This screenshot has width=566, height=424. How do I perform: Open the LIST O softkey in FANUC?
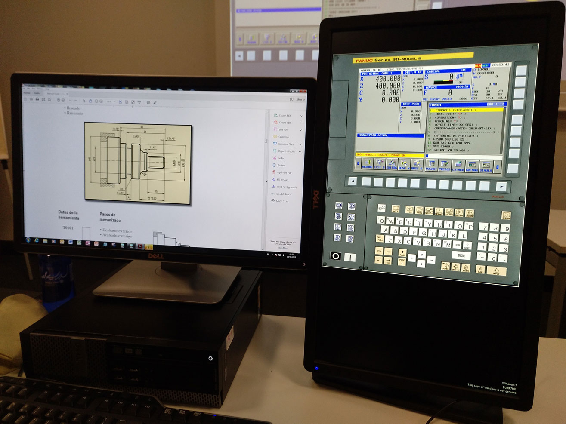(x=380, y=164)
